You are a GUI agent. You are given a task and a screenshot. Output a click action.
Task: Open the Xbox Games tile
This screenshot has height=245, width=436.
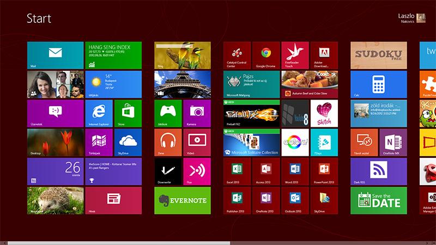tap(168, 113)
